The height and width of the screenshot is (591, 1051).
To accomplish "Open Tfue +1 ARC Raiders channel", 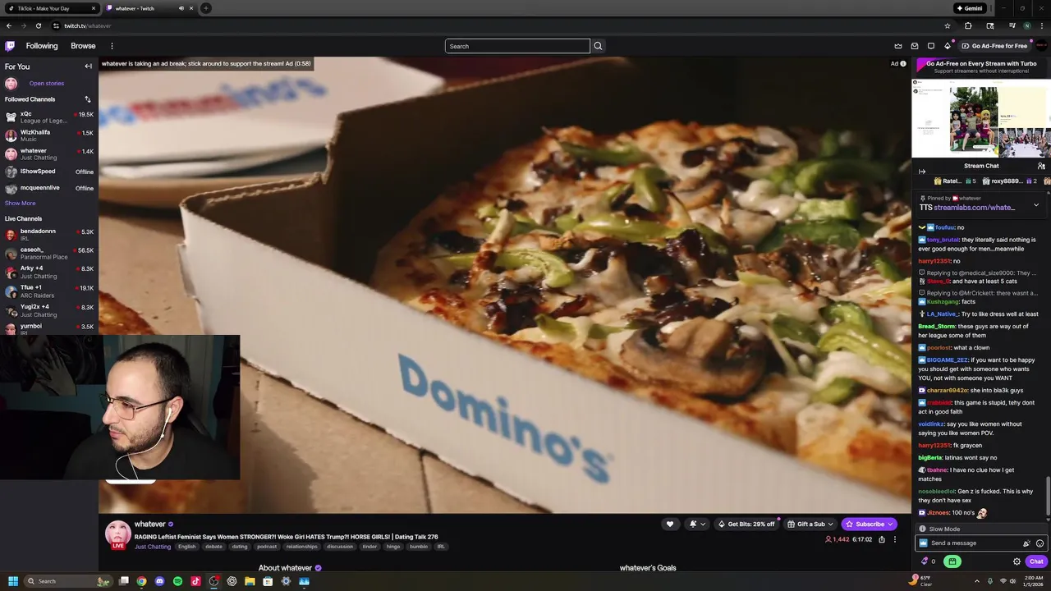I will tap(49, 291).
